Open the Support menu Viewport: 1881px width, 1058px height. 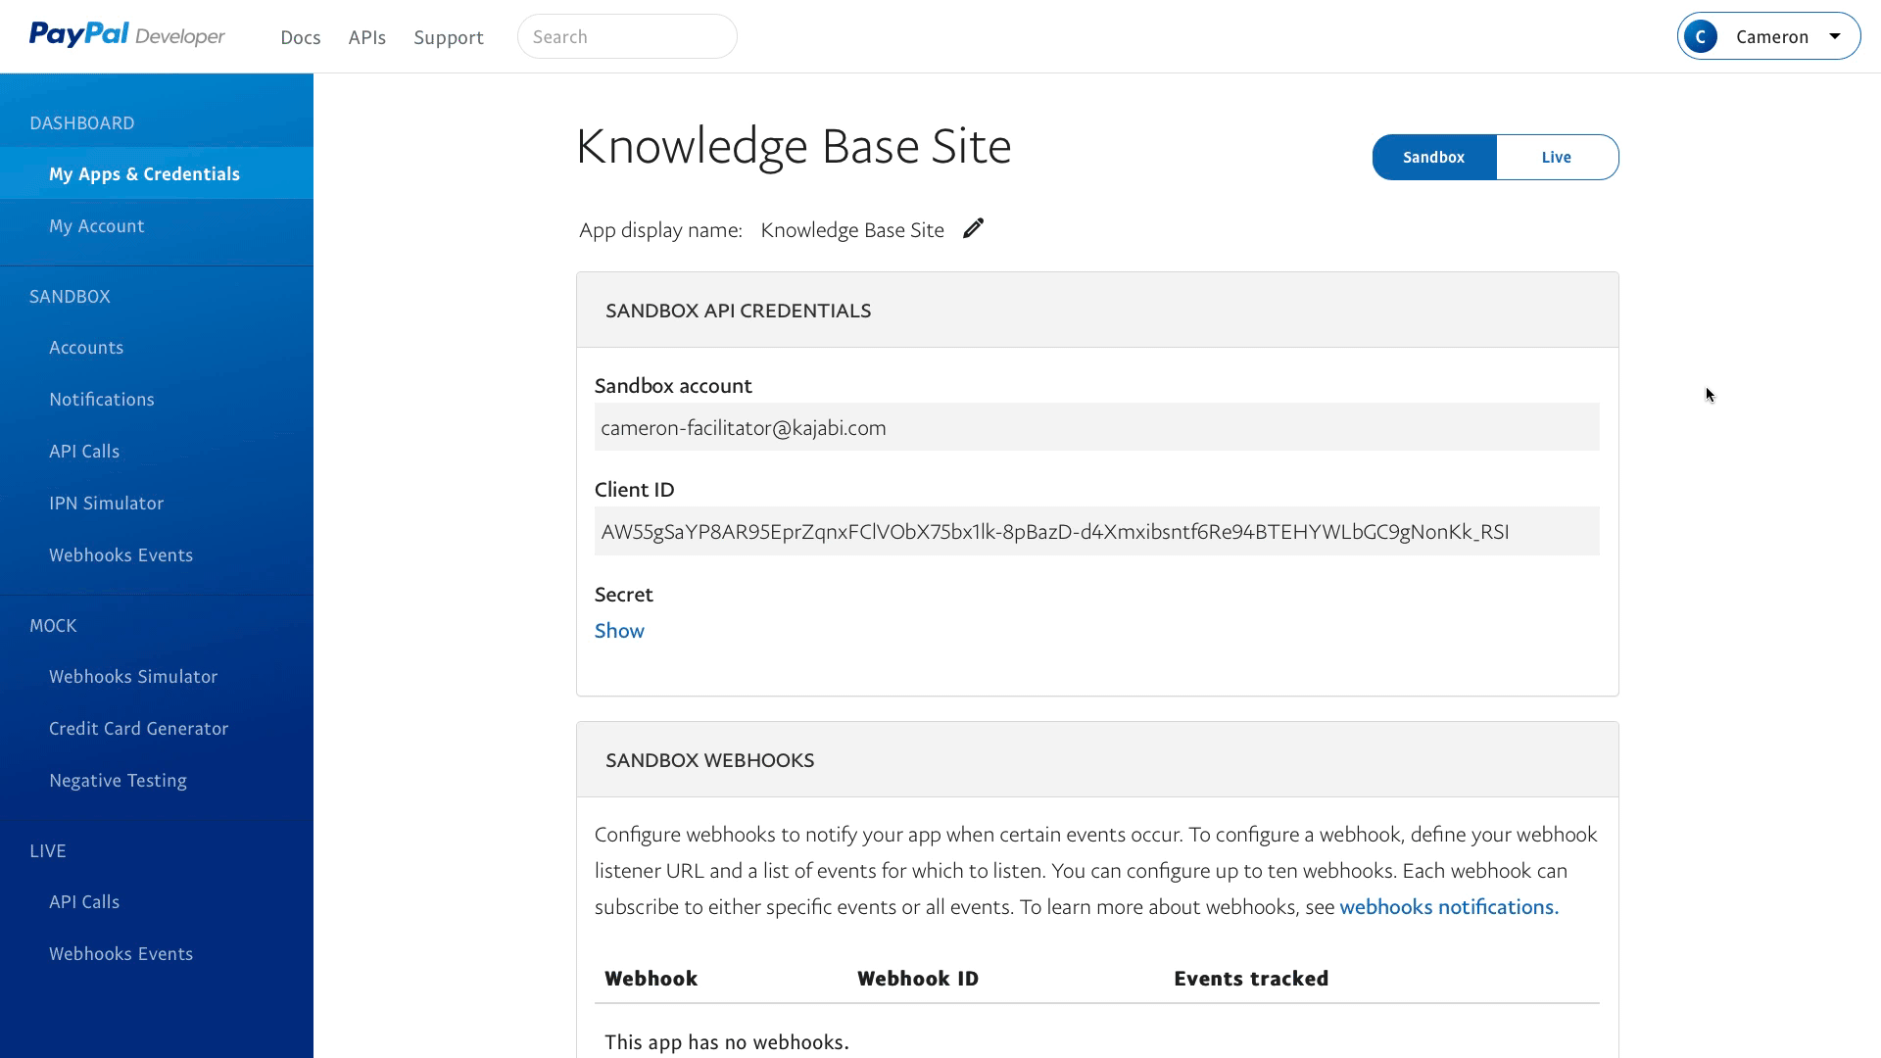point(449,37)
